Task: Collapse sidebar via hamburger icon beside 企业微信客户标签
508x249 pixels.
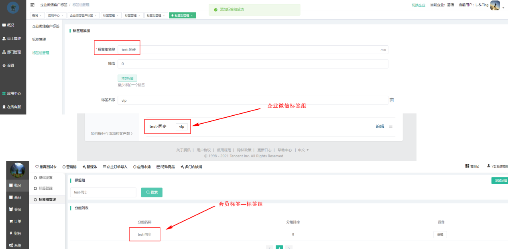Action: tap(33, 5)
